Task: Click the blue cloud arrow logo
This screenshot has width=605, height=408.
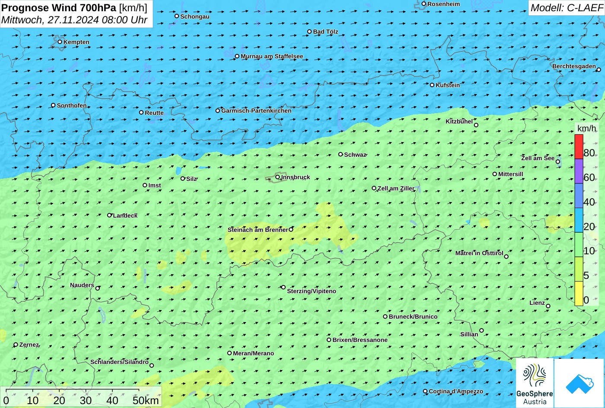Action: [x=579, y=383]
